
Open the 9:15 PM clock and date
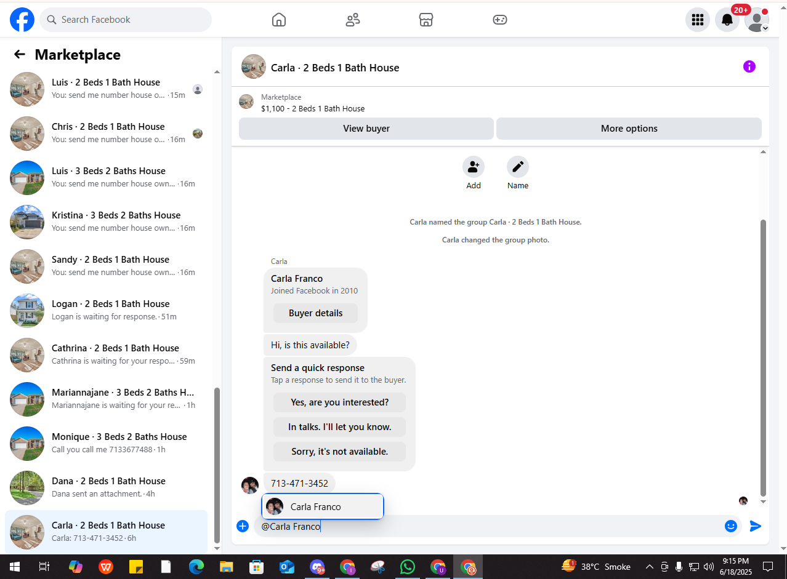tap(735, 567)
